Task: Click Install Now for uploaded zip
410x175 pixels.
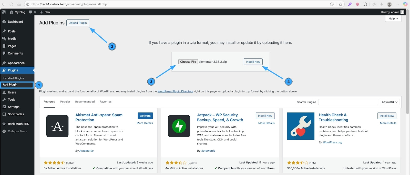Action: coord(253,62)
